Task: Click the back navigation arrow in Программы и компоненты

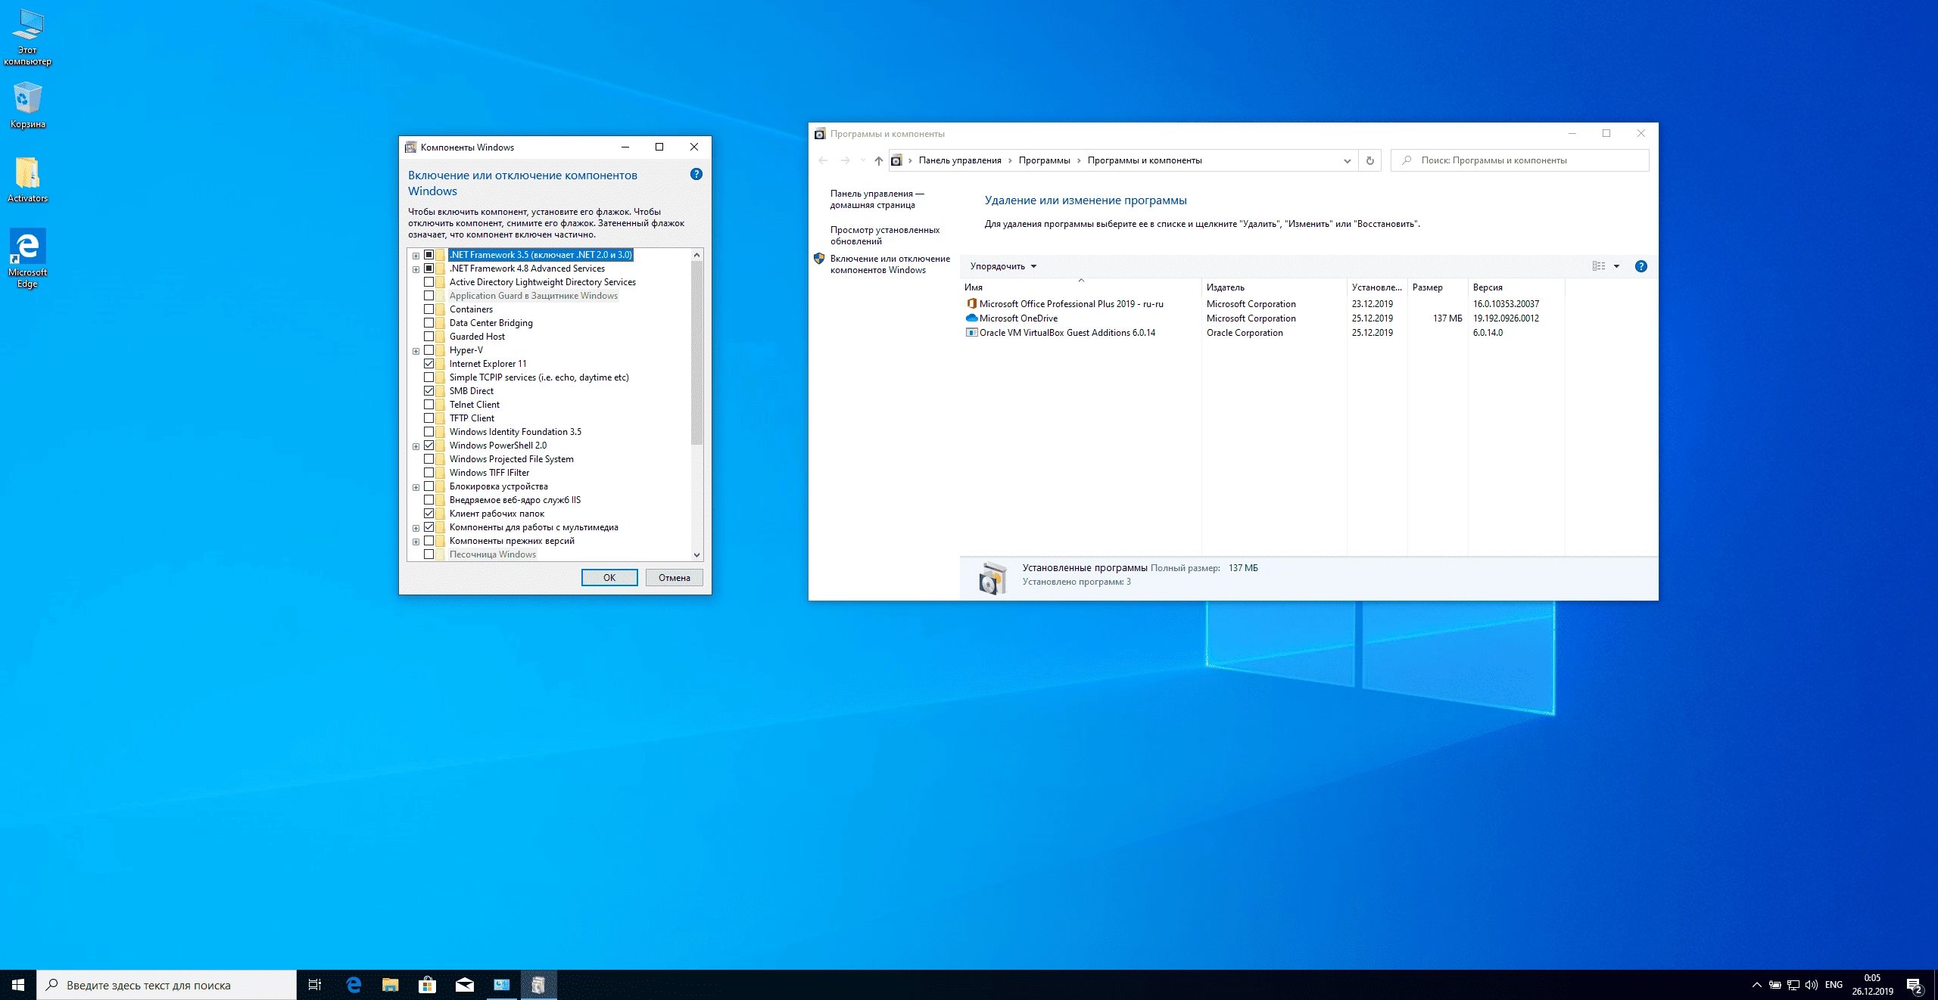Action: coord(824,160)
